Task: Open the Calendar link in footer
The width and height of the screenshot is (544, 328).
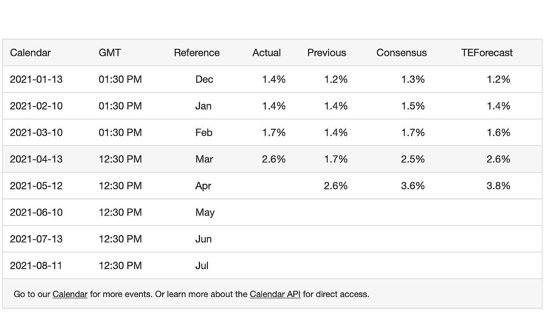Action: 70,294
